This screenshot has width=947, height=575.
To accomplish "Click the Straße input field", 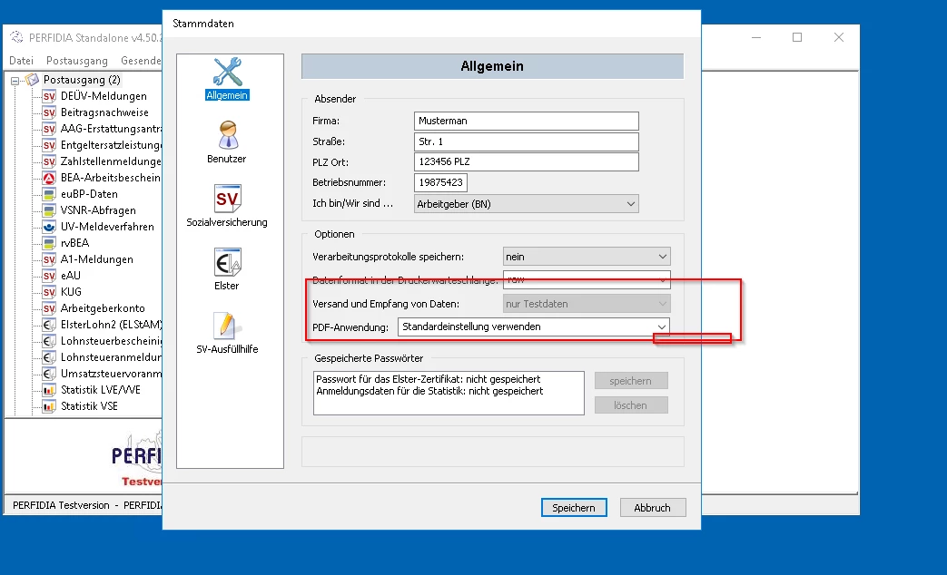I will click(526, 141).
